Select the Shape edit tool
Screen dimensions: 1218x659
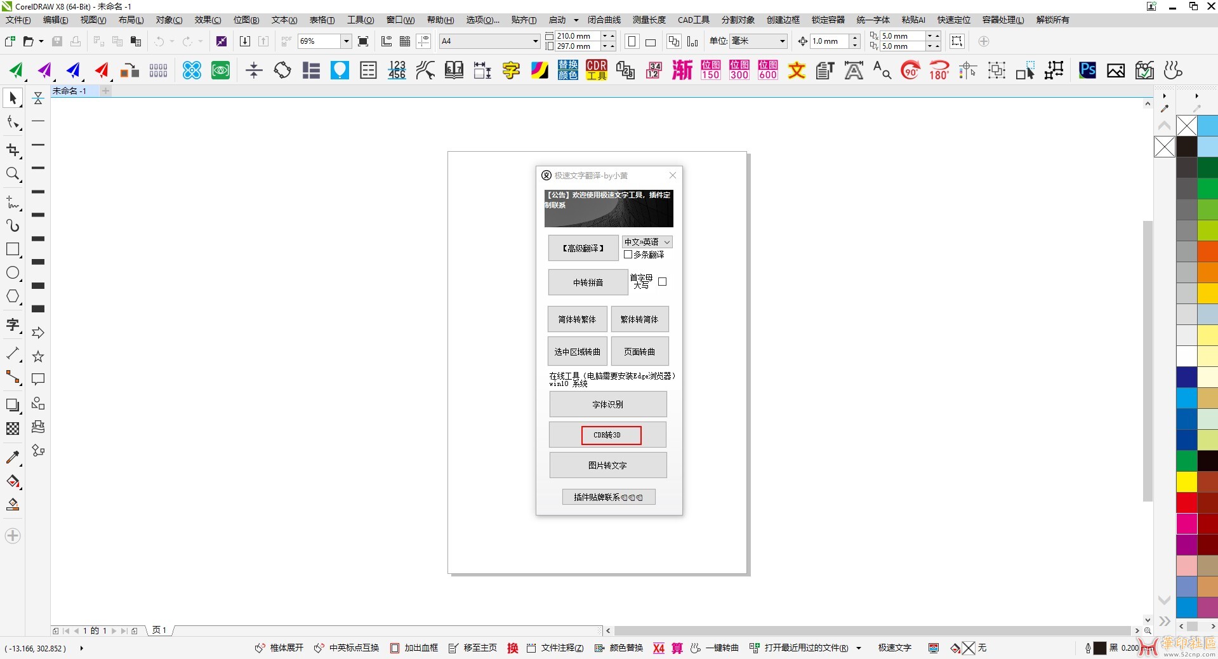13,123
